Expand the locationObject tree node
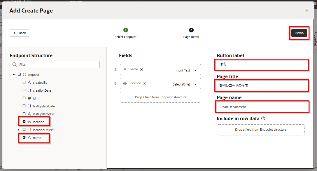This screenshot has width=317, height=171. 19,130
